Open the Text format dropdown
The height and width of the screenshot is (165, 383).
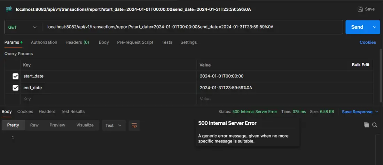(x=114, y=125)
